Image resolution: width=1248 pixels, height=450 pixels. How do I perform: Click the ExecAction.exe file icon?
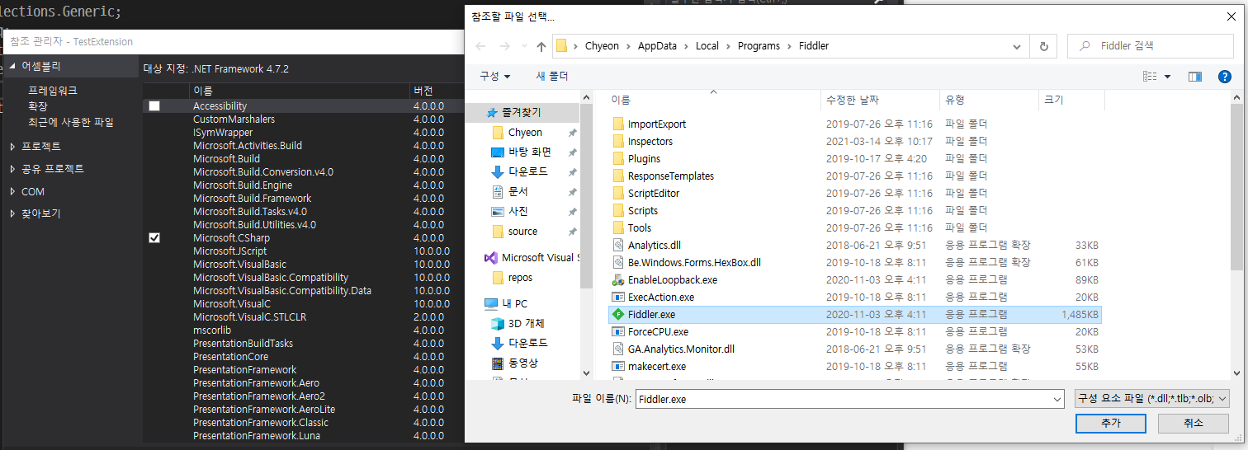(618, 297)
